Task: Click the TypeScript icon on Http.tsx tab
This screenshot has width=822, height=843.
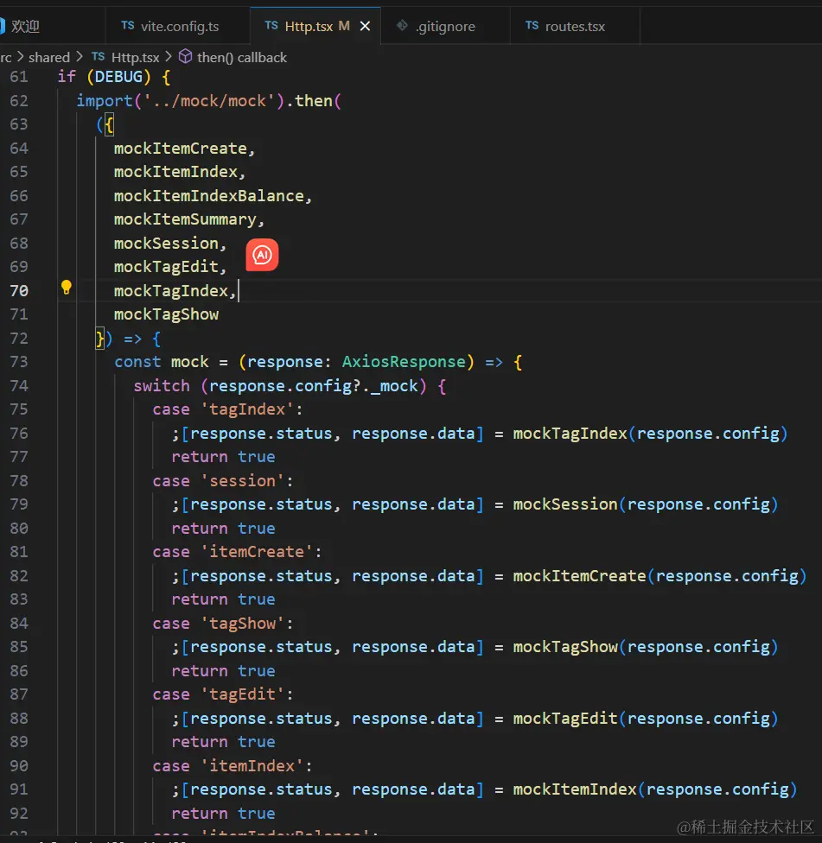Action: tap(271, 26)
